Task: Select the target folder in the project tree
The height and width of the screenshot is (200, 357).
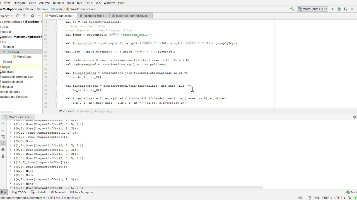Action: (x=6, y=67)
